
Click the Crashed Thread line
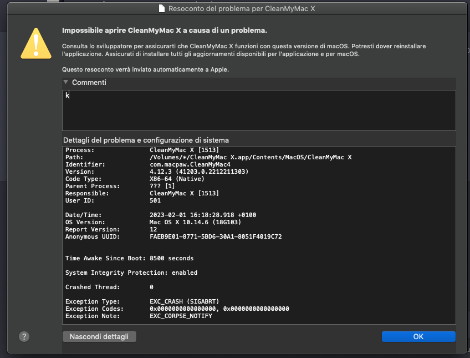pyautogui.click(x=109, y=287)
